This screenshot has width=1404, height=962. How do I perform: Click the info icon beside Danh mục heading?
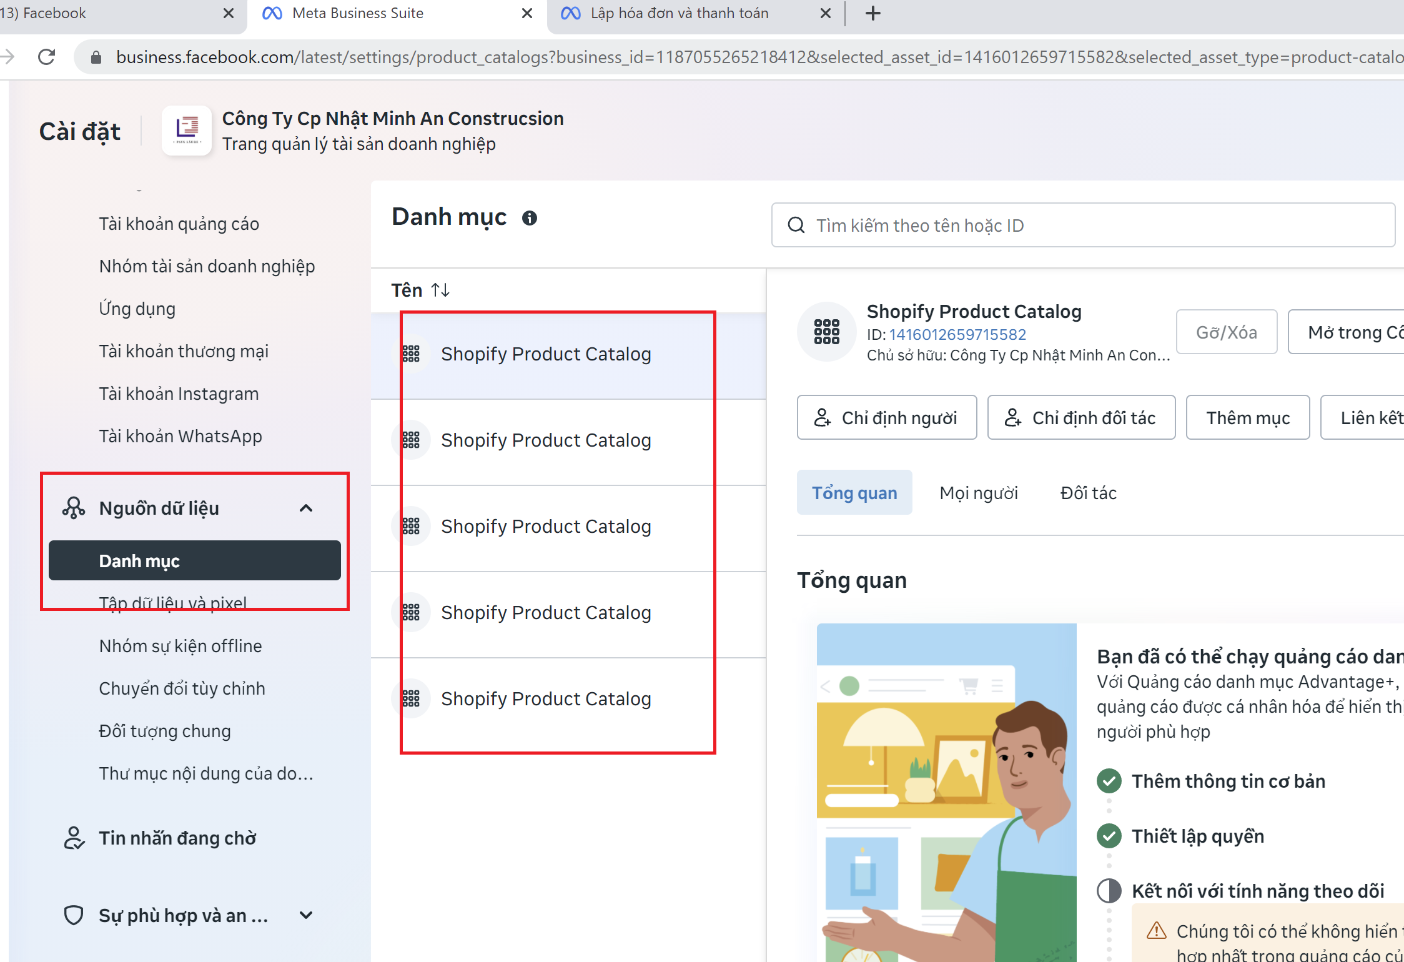click(529, 218)
